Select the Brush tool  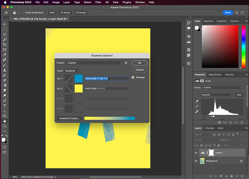click(4, 65)
